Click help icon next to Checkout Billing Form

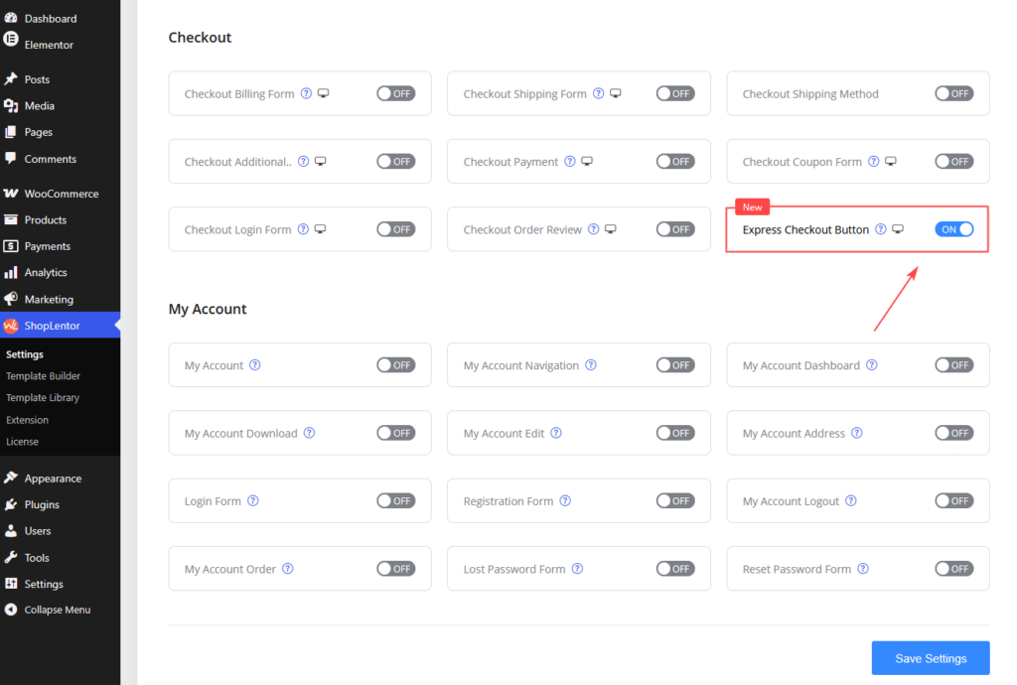click(x=306, y=93)
